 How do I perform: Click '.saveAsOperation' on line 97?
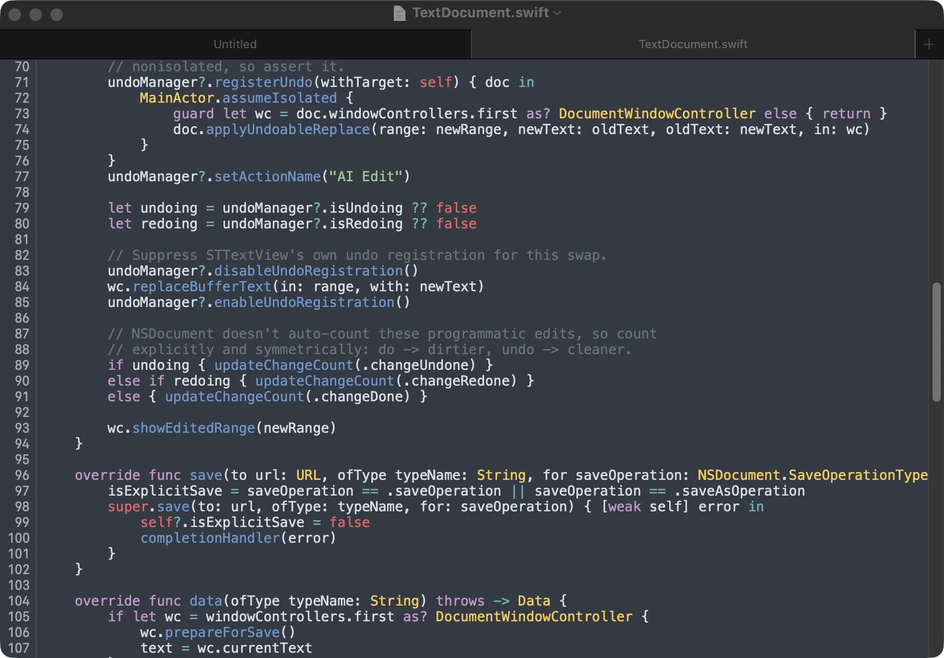pyautogui.click(x=739, y=491)
